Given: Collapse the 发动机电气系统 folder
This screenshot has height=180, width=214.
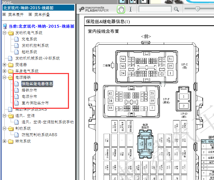Looking at the screenshot, I should 4,33.
